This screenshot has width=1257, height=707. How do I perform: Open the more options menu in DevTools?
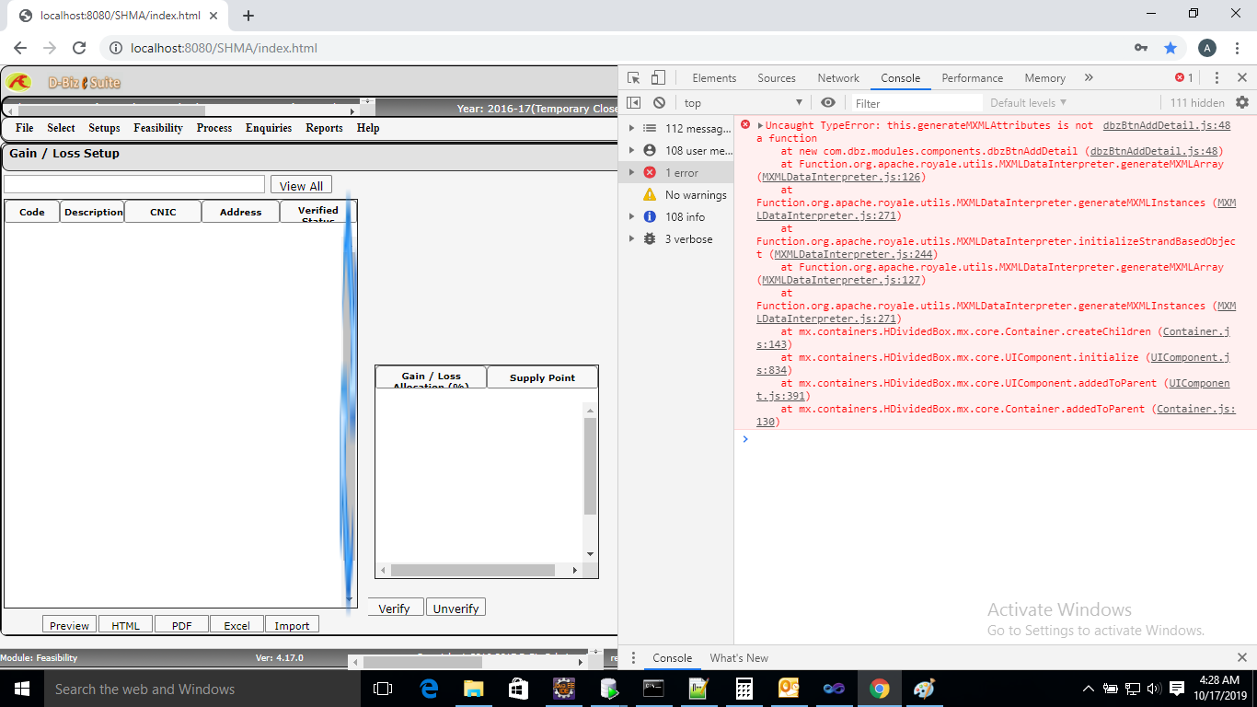(x=1217, y=77)
